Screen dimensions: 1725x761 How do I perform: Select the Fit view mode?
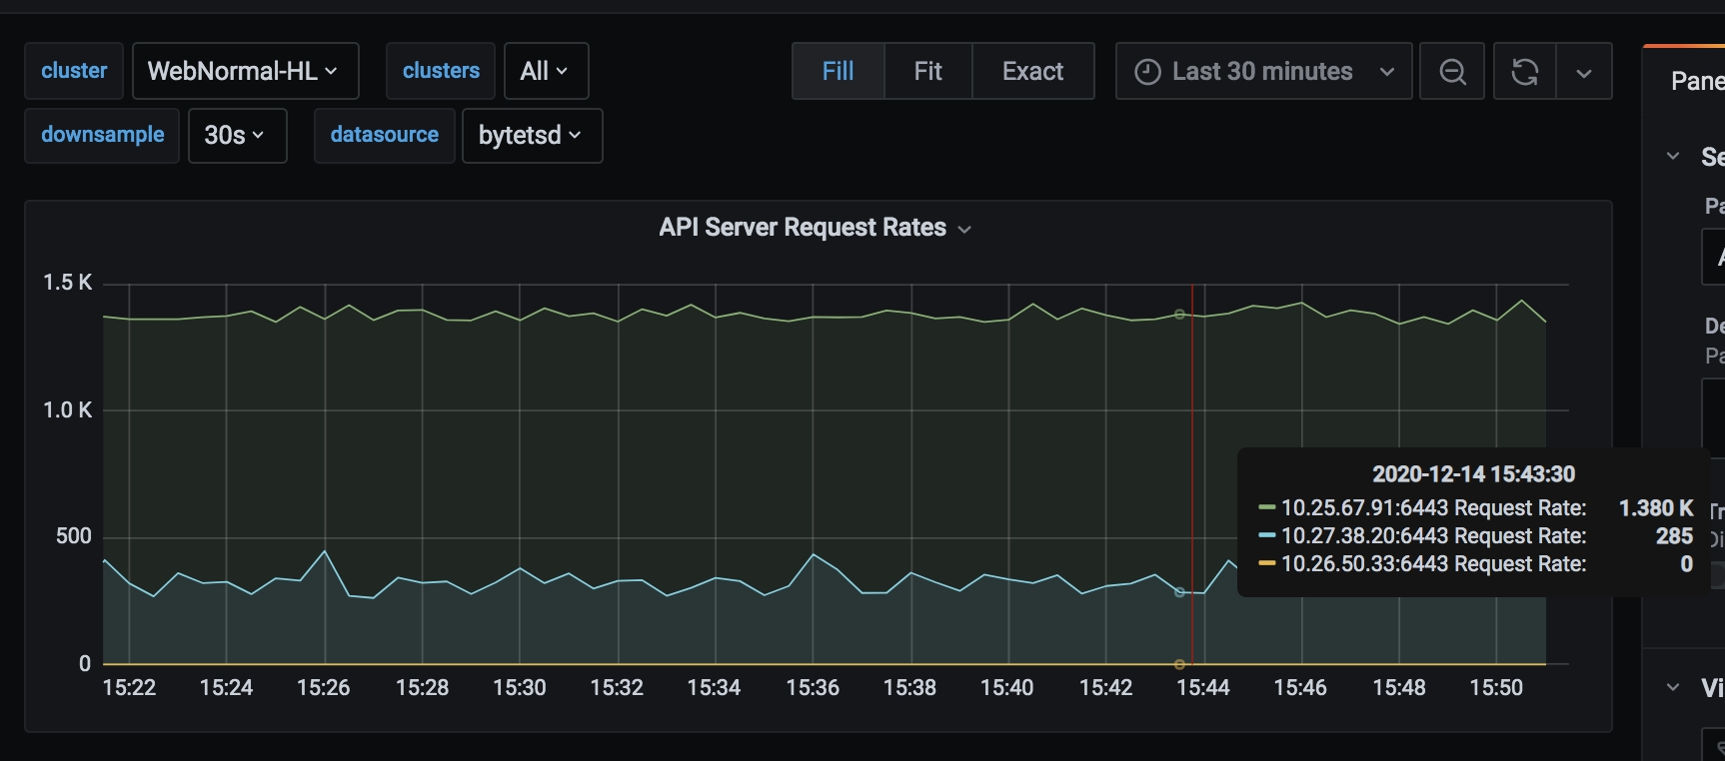(927, 71)
